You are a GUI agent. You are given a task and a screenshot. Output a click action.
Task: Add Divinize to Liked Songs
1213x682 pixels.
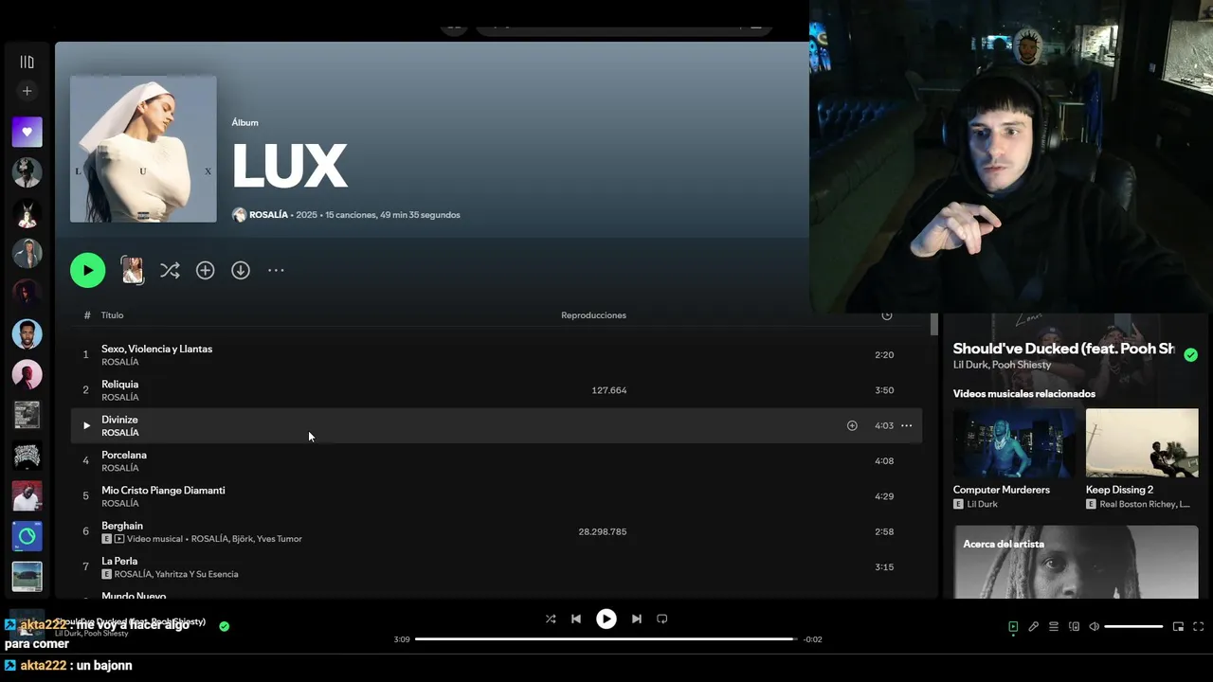[852, 425]
